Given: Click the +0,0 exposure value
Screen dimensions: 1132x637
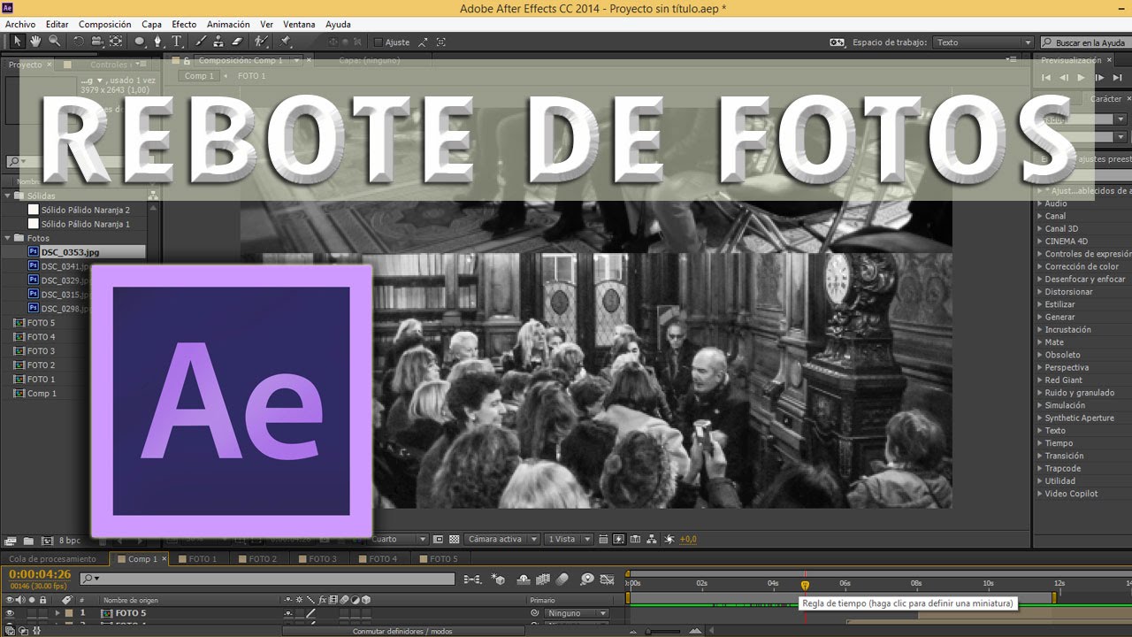Looking at the screenshot, I should click(688, 539).
